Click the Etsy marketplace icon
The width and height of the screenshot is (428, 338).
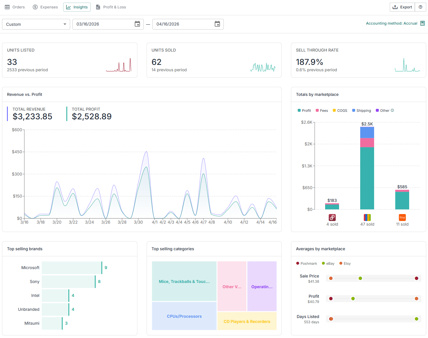(402, 218)
